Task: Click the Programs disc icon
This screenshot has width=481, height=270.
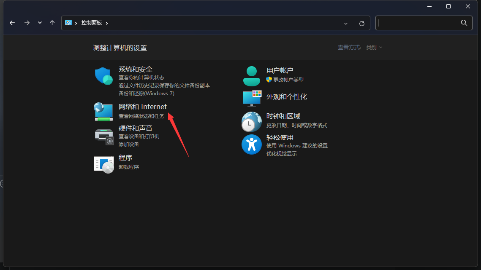Action: click(104, 164)
